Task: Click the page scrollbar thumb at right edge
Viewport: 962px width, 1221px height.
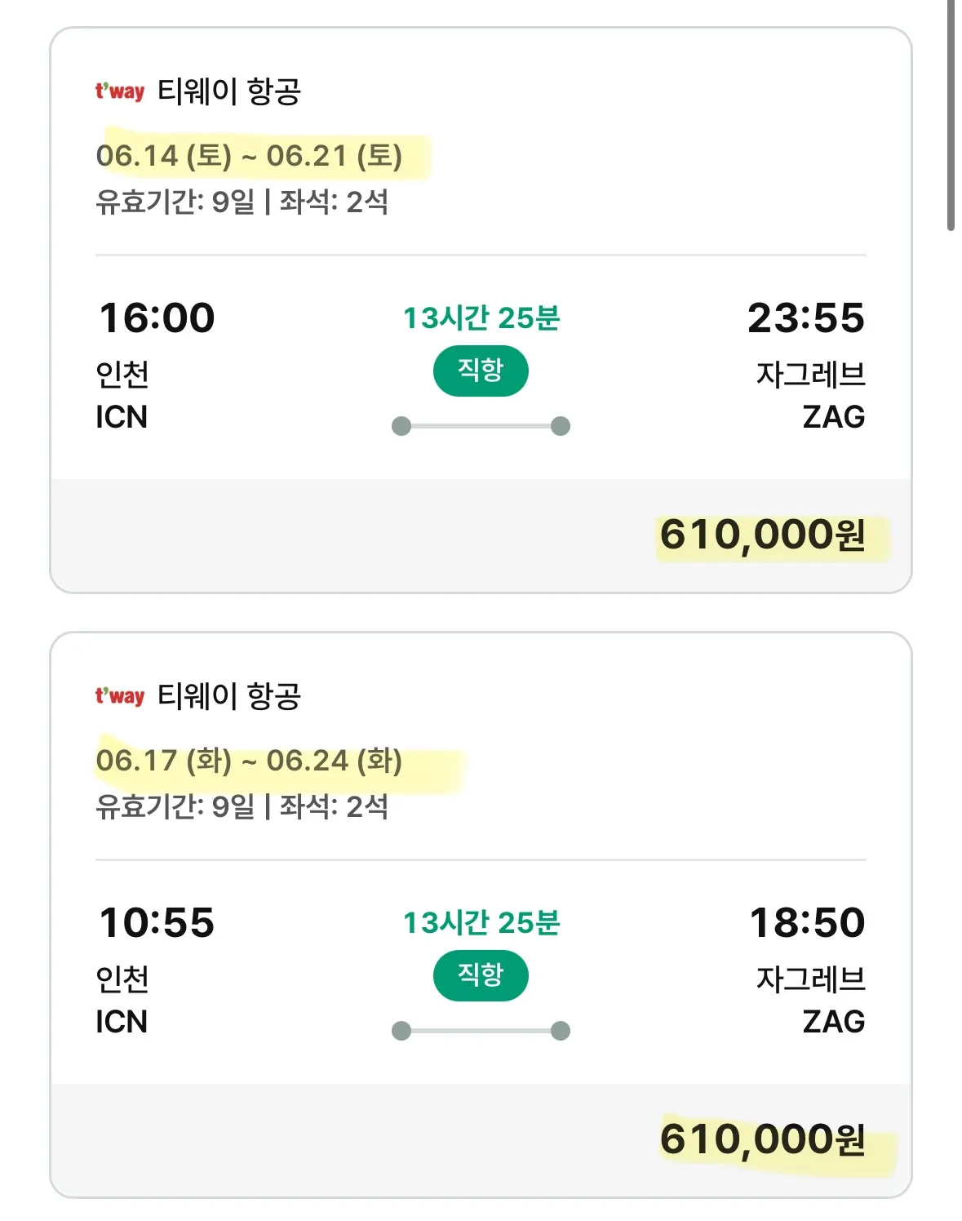Action: point(951,116)
